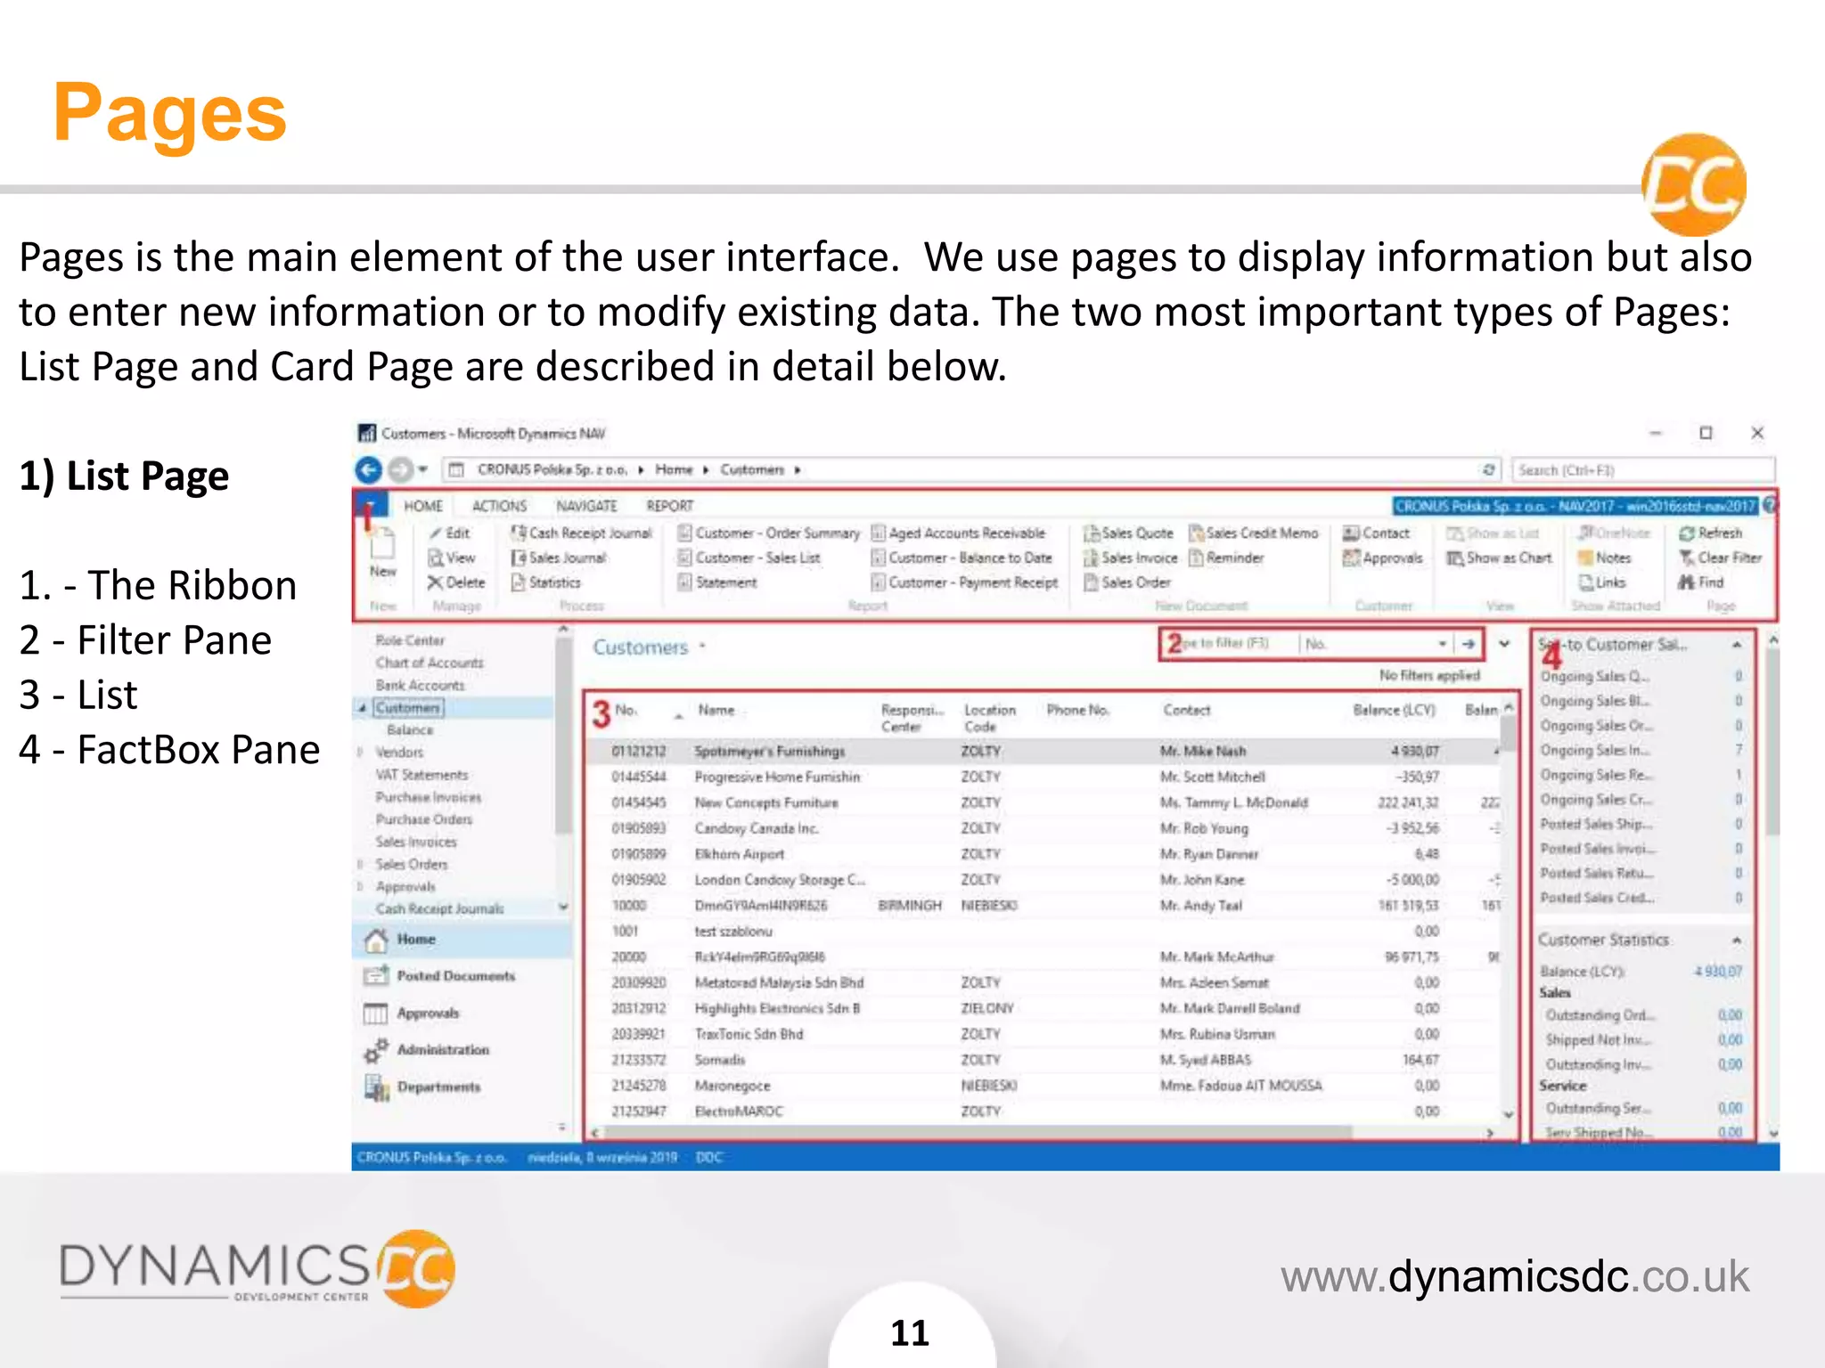Open the REPORT ribbon tab
The width and height of the screenshot is (1825, 1368).
pyautogui.click(x=669, y=506)
